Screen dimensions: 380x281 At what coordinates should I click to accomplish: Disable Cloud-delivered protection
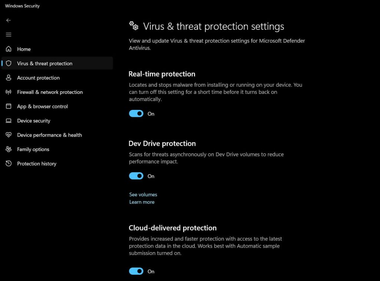(136, 271)
